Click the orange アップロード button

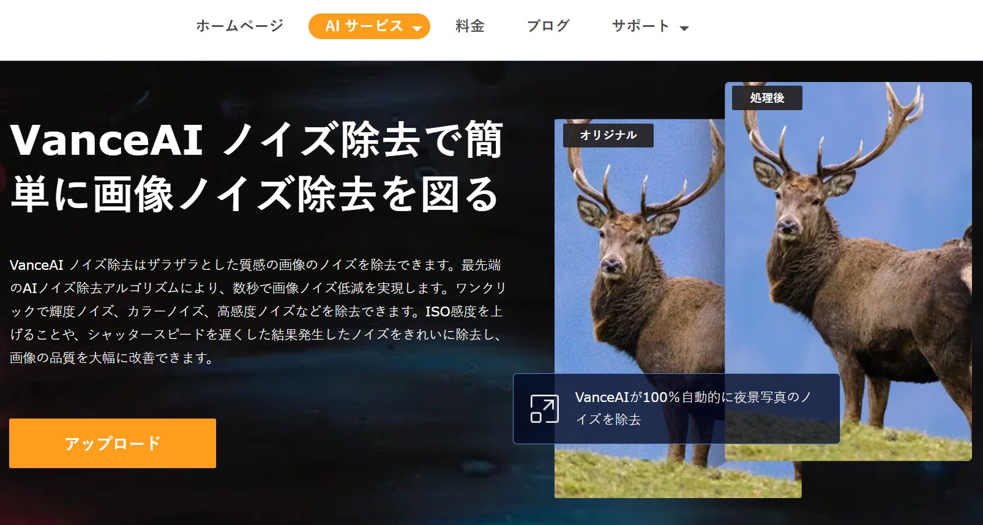pyautogui.click(x=113, y=443)
